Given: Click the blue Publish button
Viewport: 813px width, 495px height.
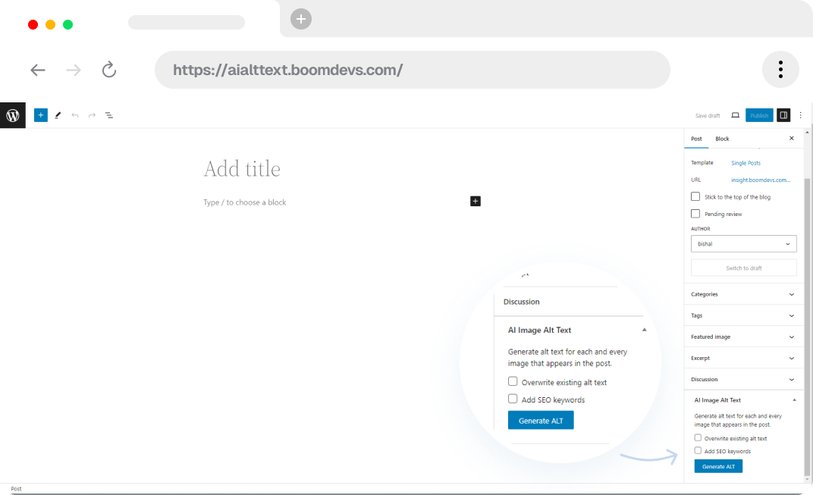Looking at the screenshot, I should click(759, 115).
